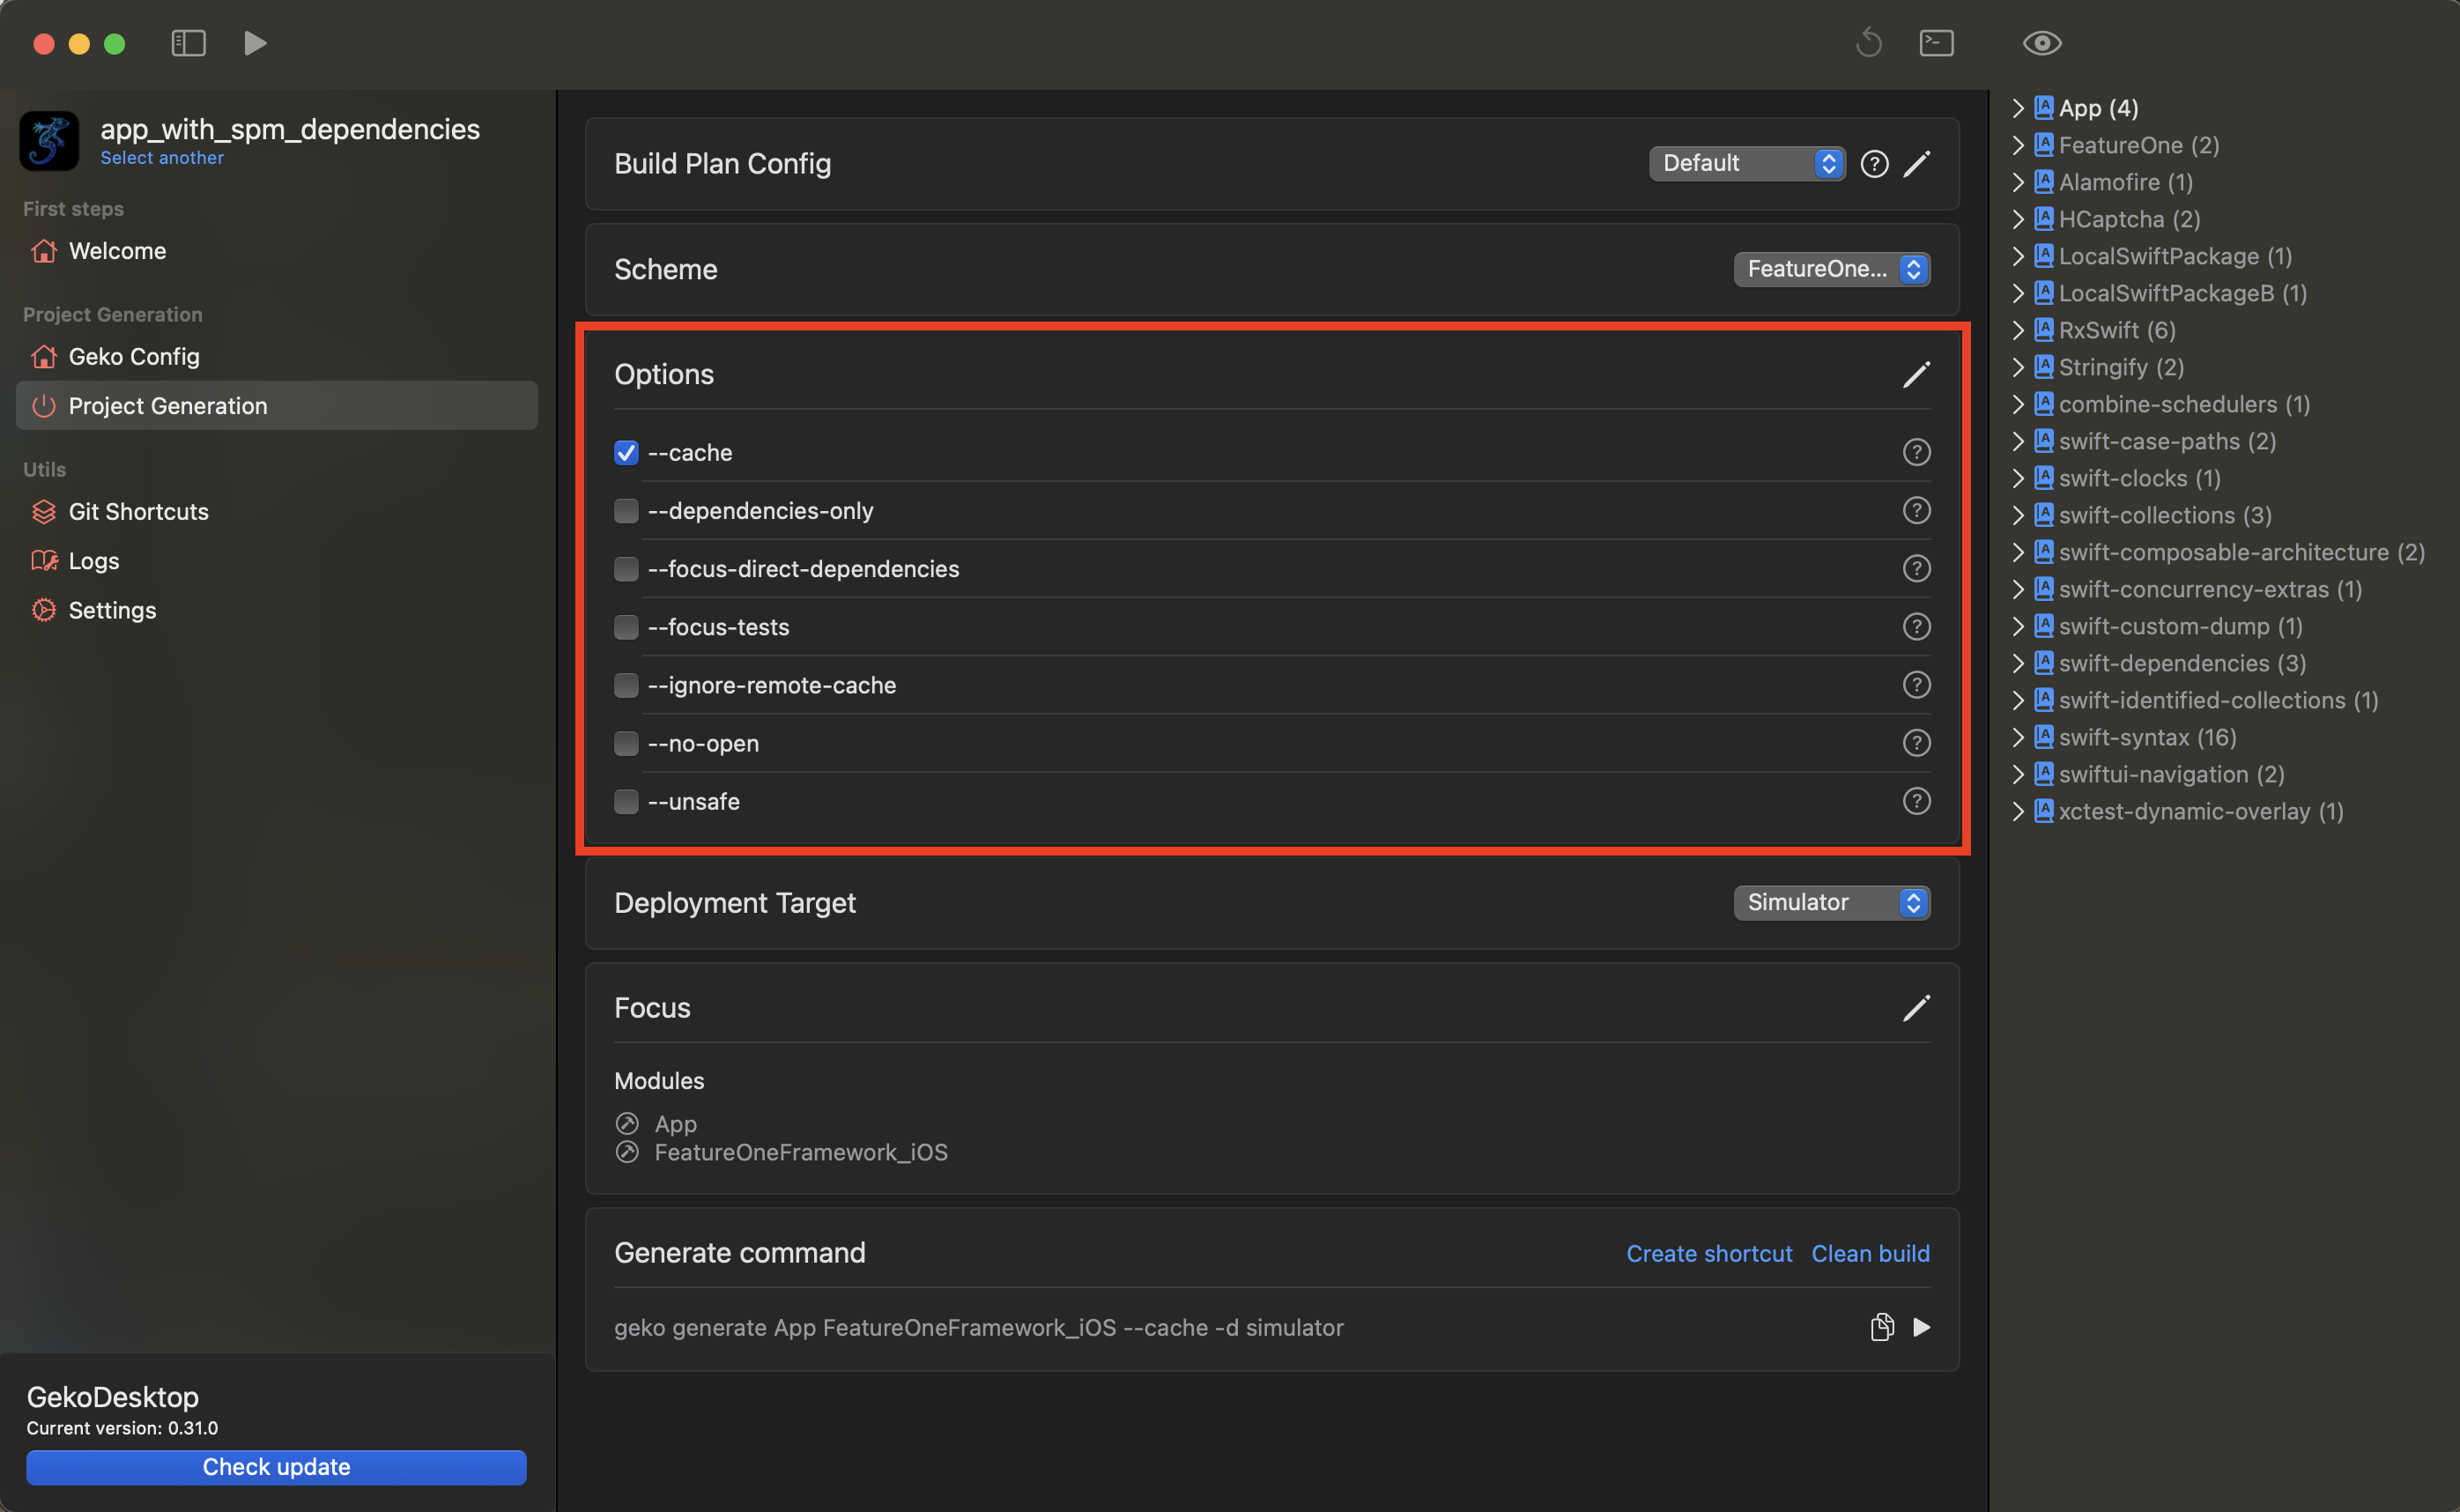Click the Check update button

click(x=276, y=1467)
